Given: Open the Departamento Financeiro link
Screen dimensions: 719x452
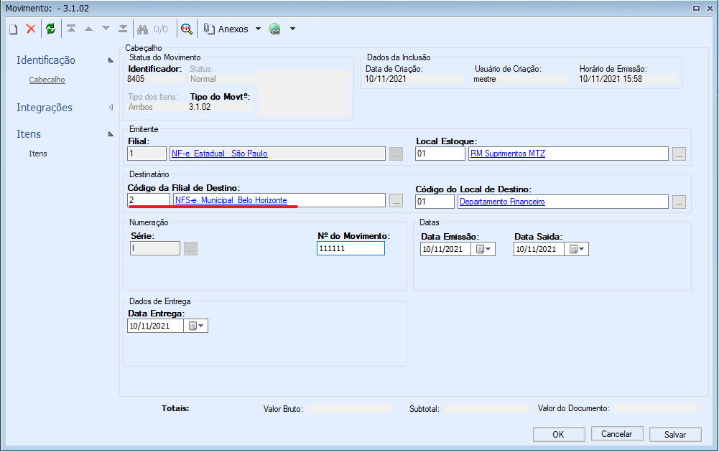Looking at the screenshot, I should tap(502, 202).
